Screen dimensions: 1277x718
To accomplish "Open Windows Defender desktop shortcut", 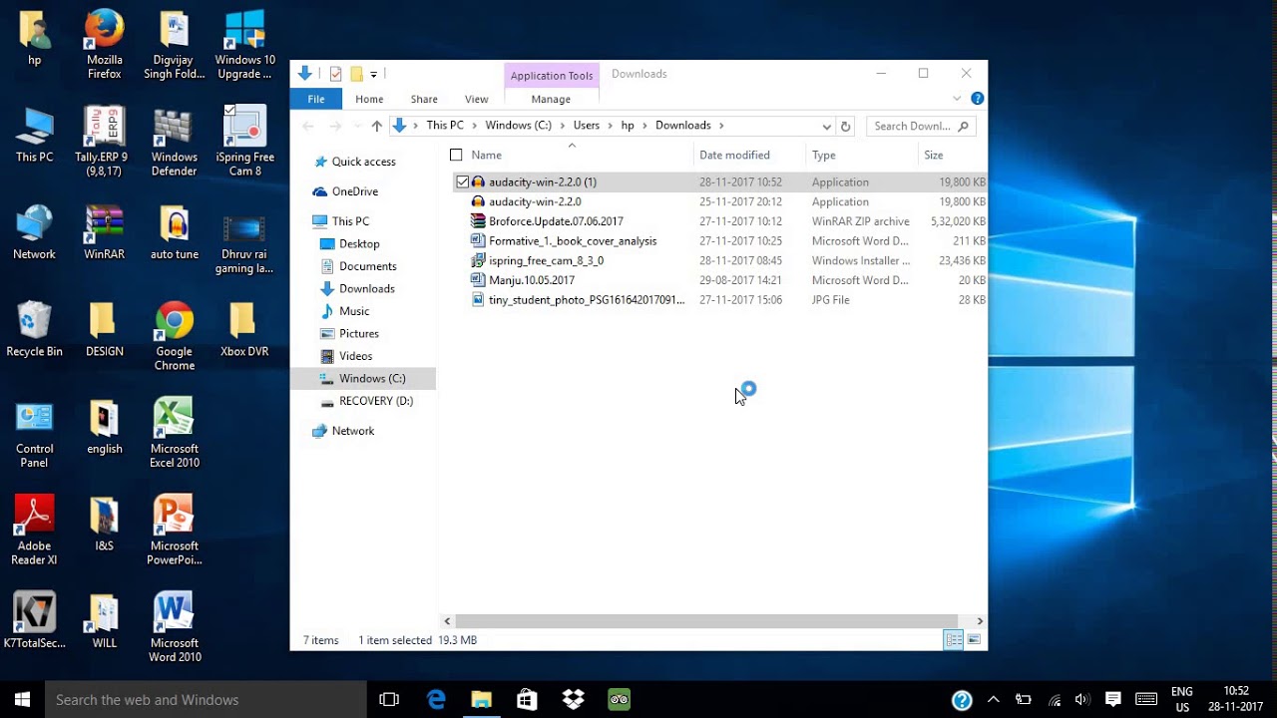I will [x=175, y=142].
